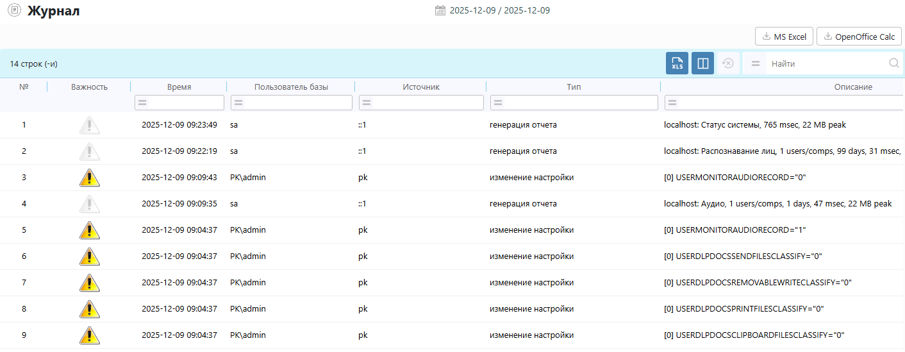Click the XLS export icon in toolbar

tap(677, 63)
